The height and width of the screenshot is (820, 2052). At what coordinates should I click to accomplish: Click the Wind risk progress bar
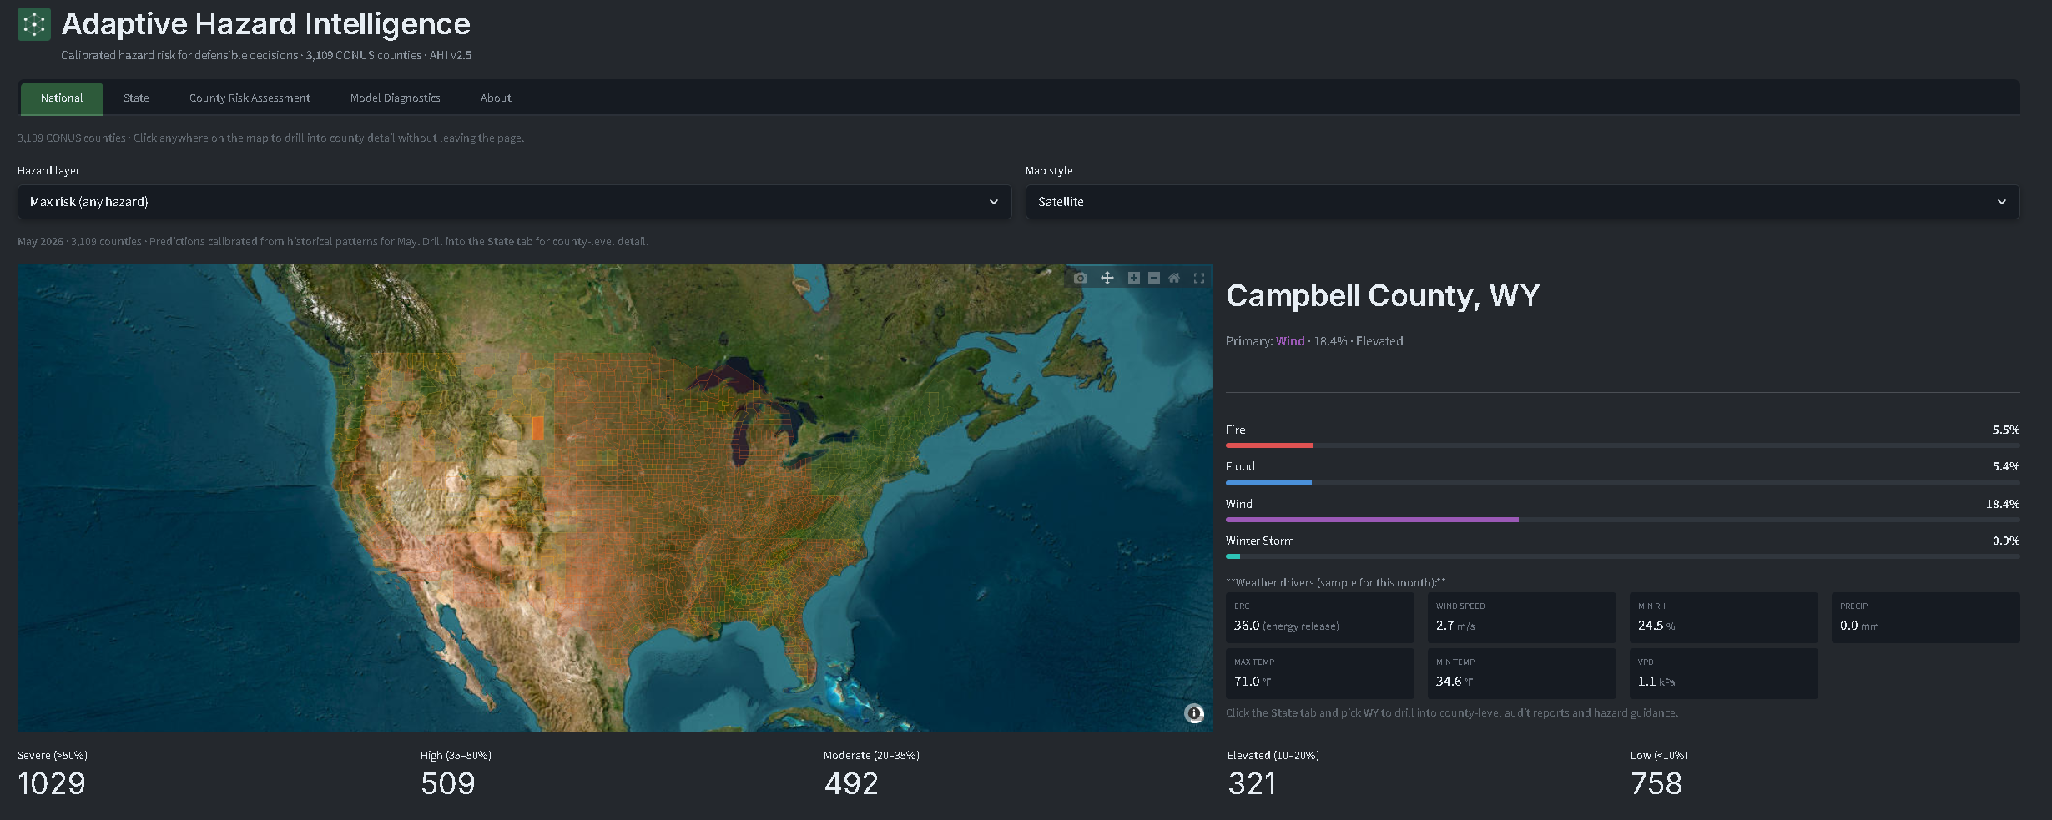(1622, 520)
